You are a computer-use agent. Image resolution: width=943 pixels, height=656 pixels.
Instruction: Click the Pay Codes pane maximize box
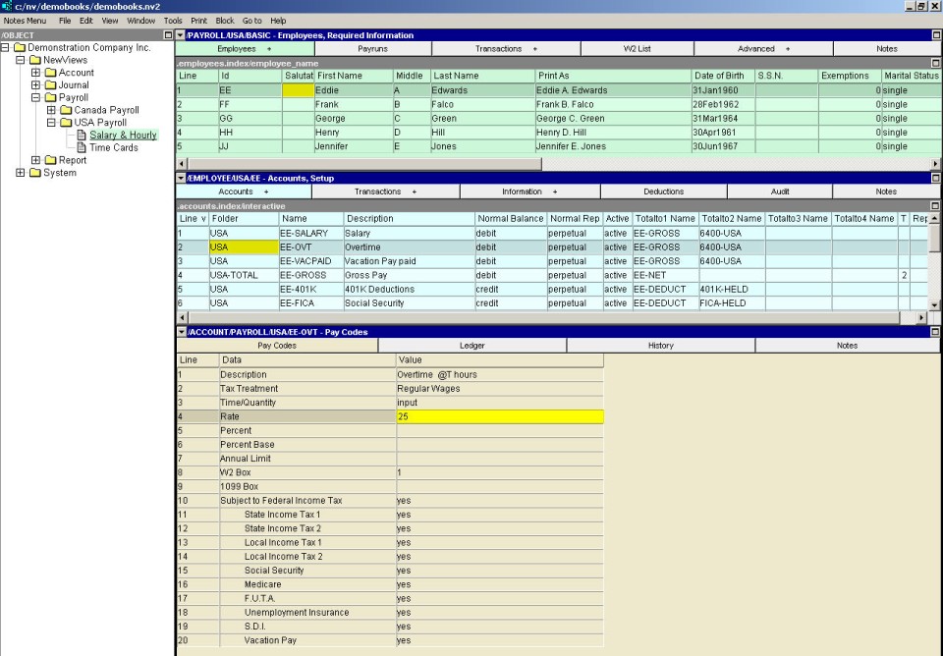[x=936, y=332]
